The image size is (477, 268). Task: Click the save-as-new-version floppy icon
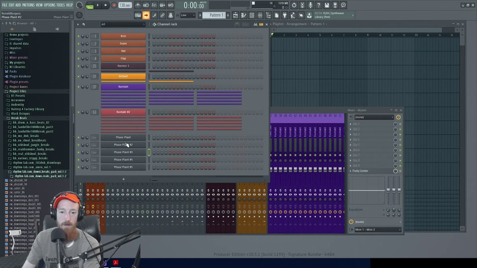click(x=335, y=5)
